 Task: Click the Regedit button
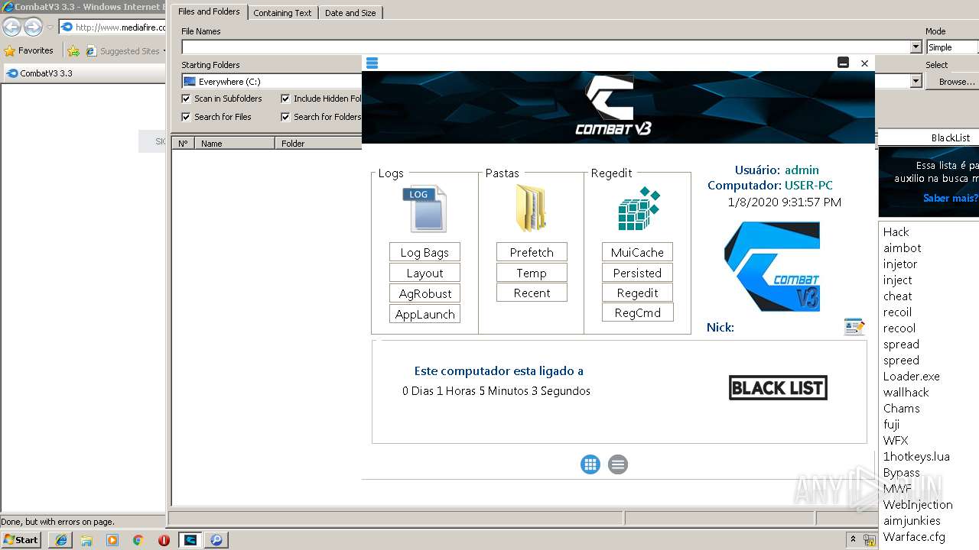[637, 293]
